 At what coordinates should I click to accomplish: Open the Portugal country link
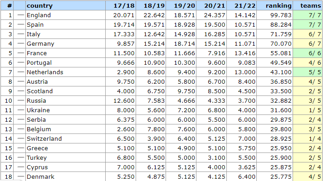[x=39, y=62]
